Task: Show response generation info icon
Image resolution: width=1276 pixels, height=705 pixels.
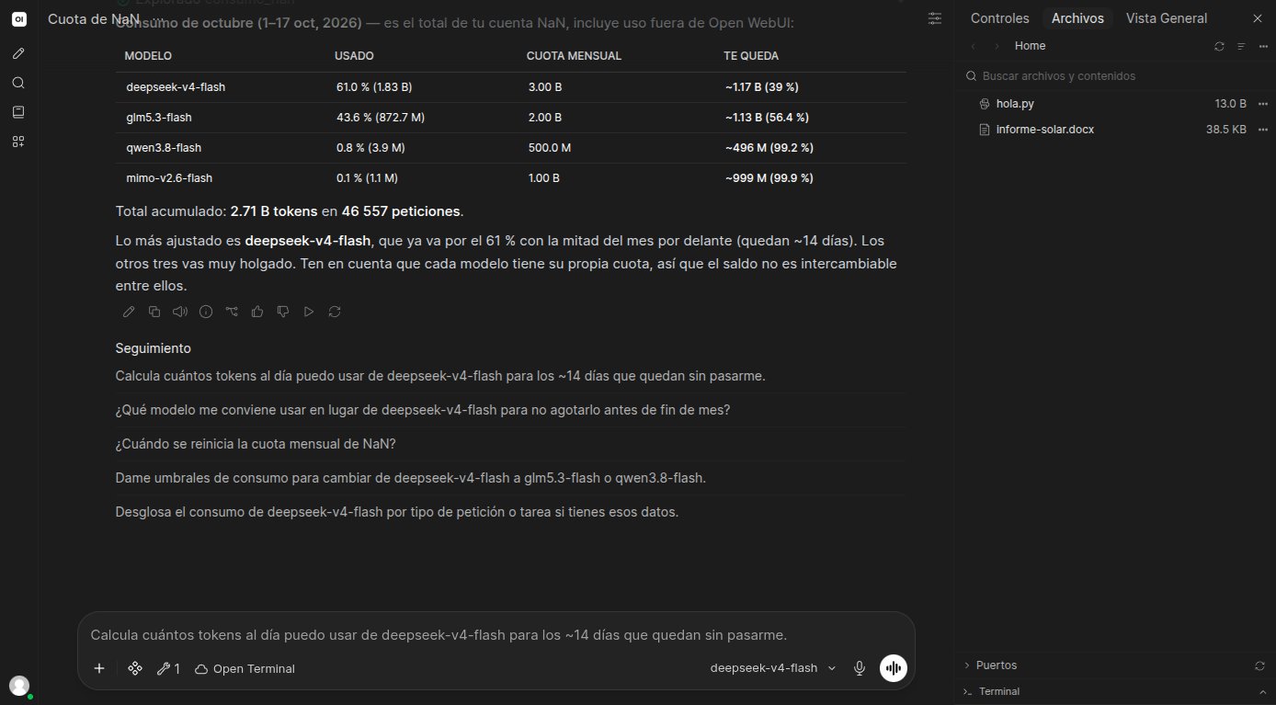Action: click(x=206, y=312)
